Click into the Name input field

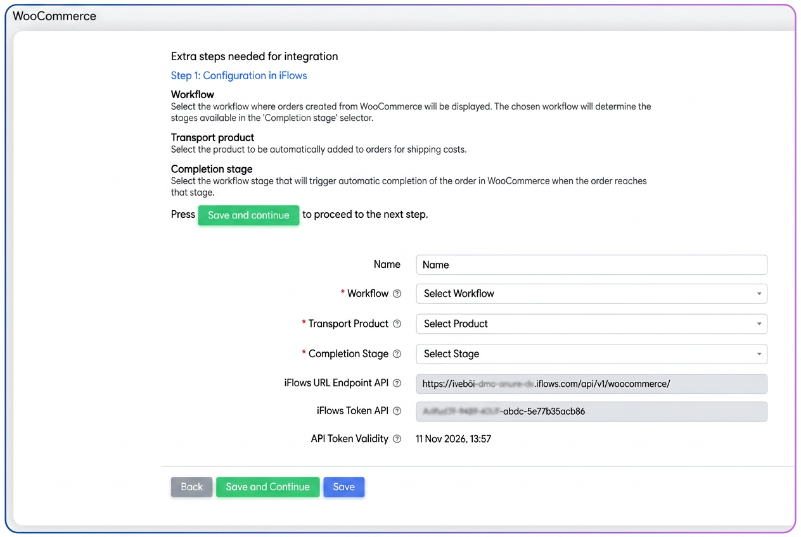click(x=591, y=265)
